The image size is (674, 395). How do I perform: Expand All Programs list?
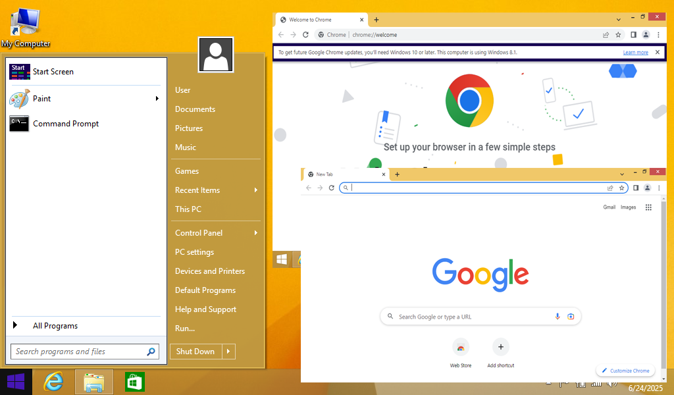(55, 326)
